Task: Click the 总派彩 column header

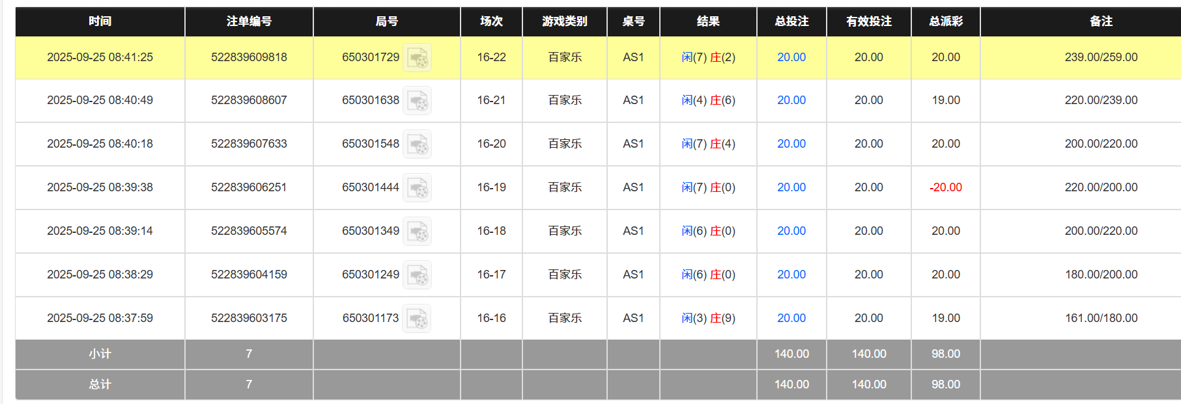Action: 945,21
